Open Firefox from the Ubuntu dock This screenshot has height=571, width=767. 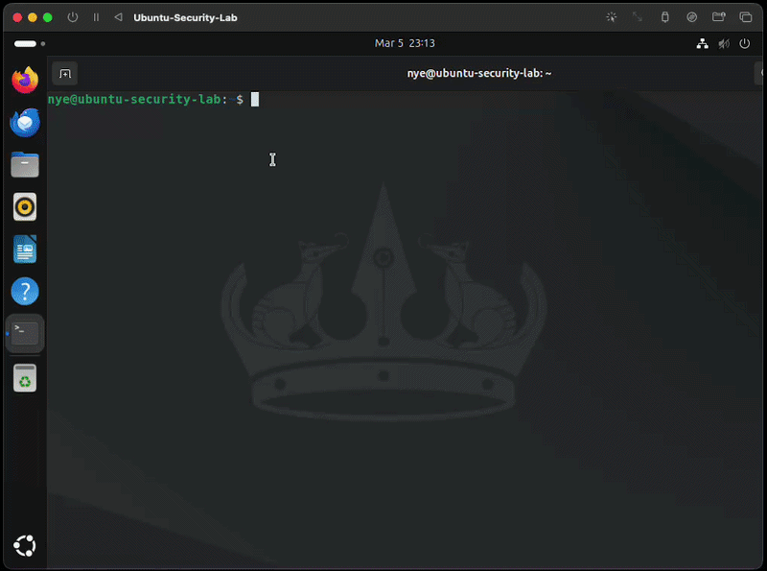pyautogui.click(x=25, y=80)
